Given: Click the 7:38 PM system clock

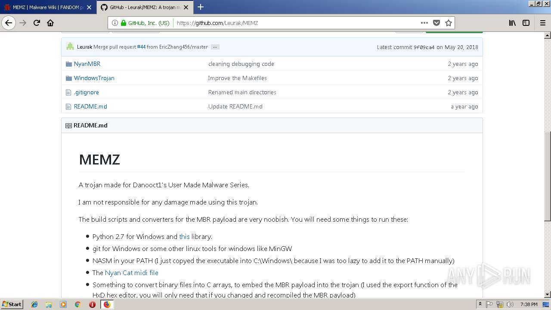Looking at the screenshot, I should click(x=529, y=304).
